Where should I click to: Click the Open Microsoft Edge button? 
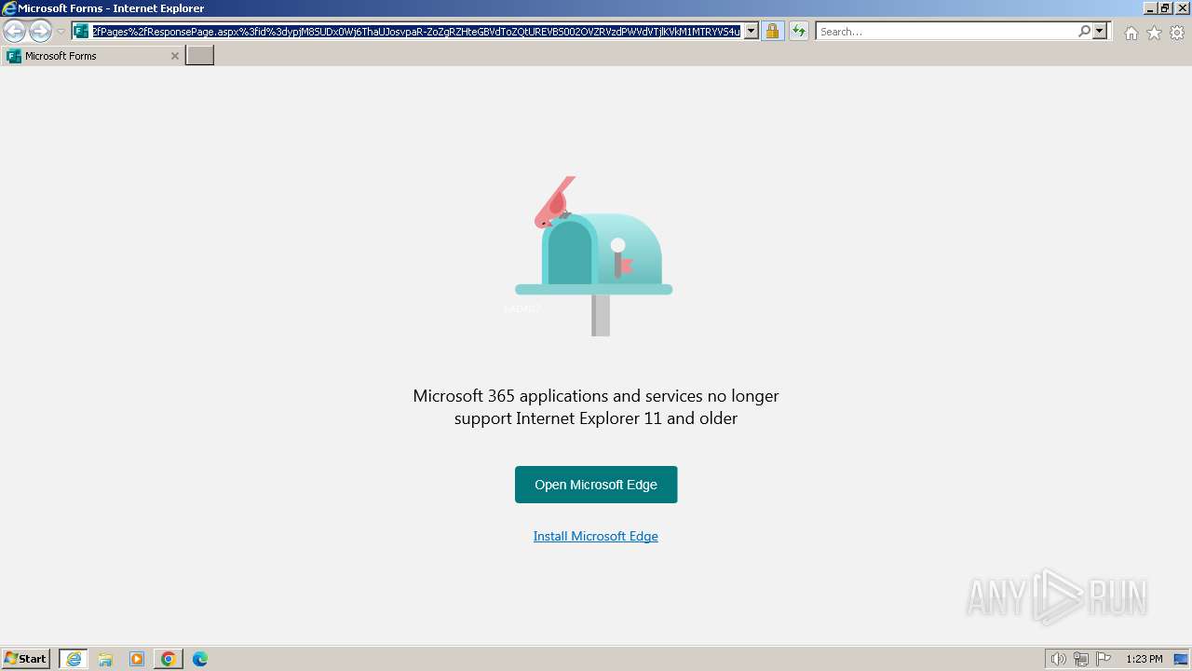(596, 485)
